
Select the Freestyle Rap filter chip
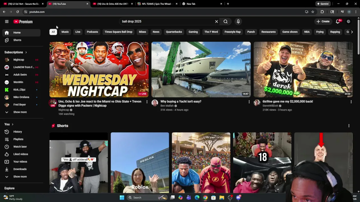(x=233, y=32)
